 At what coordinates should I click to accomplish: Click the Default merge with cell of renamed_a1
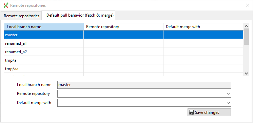coord(203,43)
